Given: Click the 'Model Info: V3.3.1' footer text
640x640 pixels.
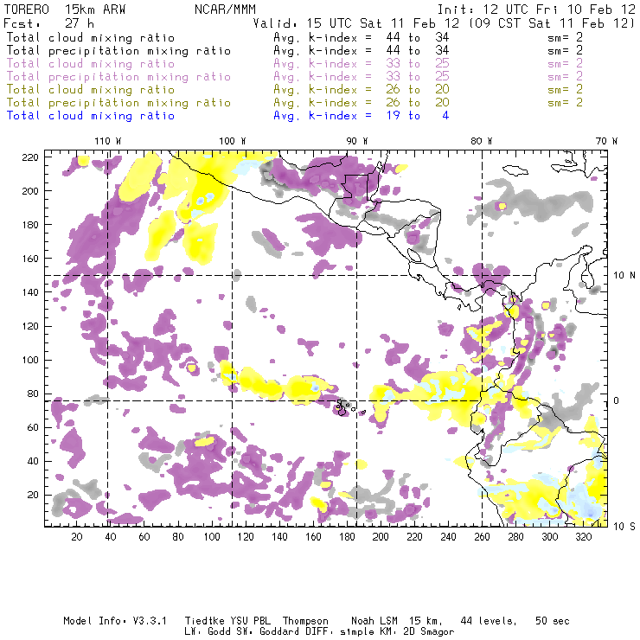Looking at the screenshot, I should (x=115, y=621).
